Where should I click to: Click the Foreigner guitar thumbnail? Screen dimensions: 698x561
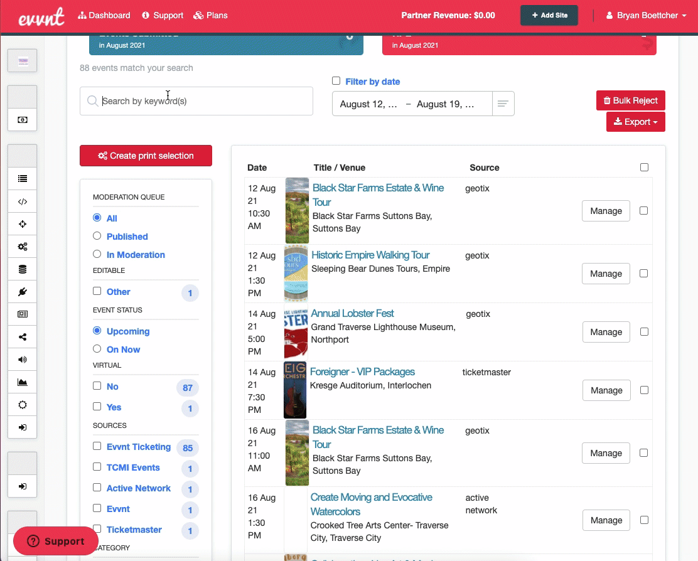click(x=295, y=390)
